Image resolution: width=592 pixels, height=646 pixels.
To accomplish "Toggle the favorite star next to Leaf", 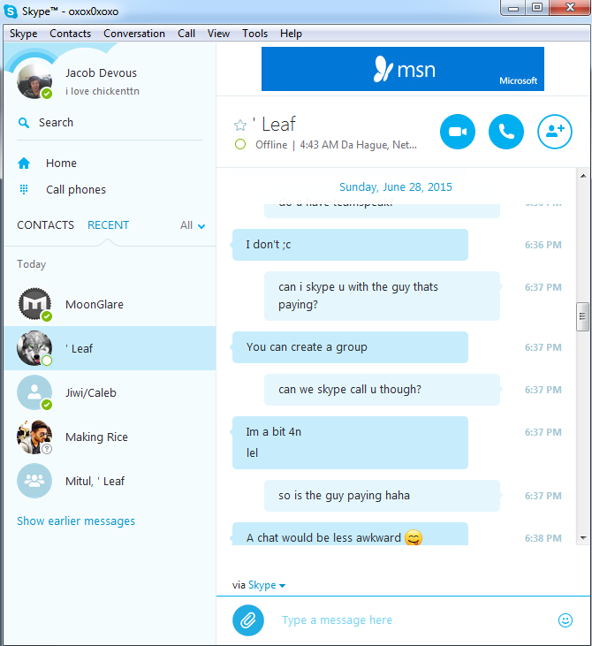I will tap(240, 125).
